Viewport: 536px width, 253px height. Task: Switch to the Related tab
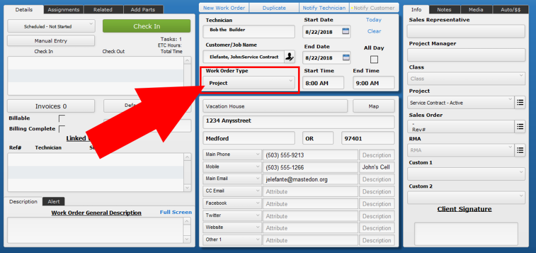(x=103, y=10)
